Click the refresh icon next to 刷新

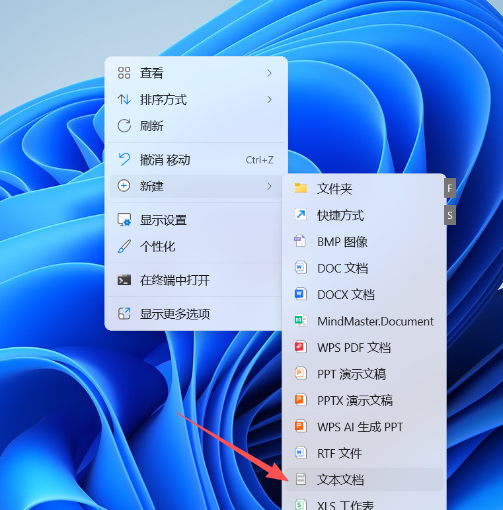click(124, 126)
